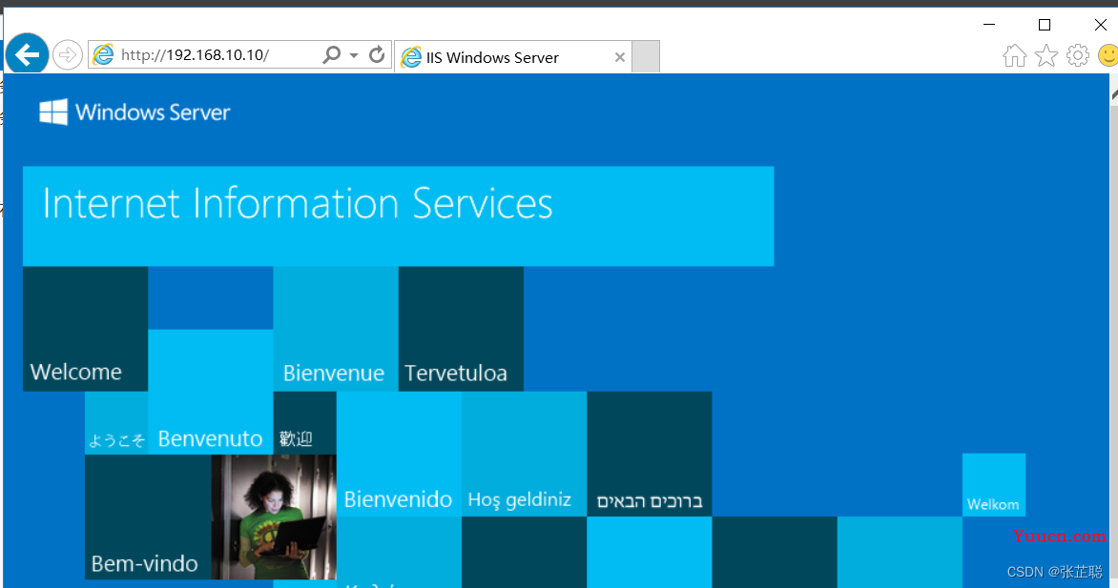Click the smiley feedback icon
This screenshot has width=1118, height=588.
tap(1108, 55)
